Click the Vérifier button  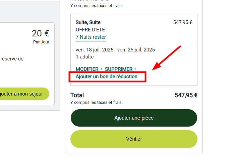(134, 139)
